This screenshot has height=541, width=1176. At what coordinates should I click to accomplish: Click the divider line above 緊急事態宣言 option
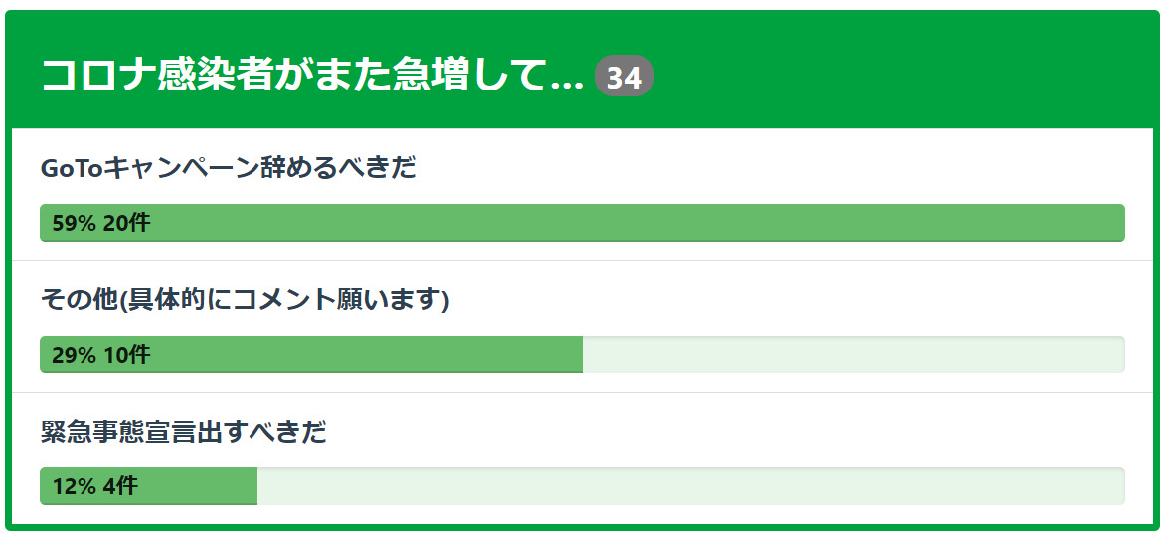tap(582, 393)
